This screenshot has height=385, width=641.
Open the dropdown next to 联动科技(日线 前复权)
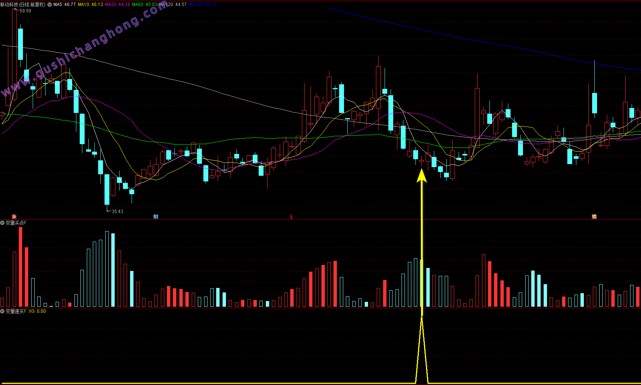tap(50, 5)
